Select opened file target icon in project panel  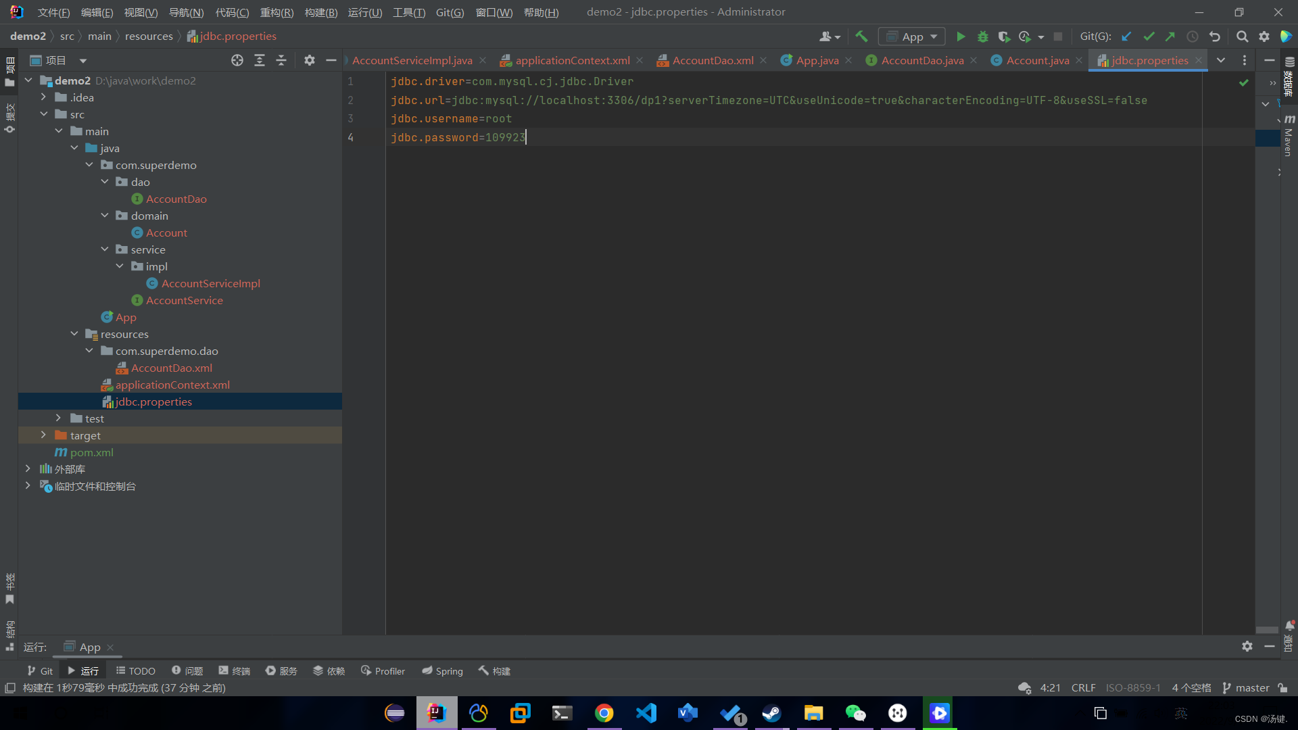pos(237,60)
